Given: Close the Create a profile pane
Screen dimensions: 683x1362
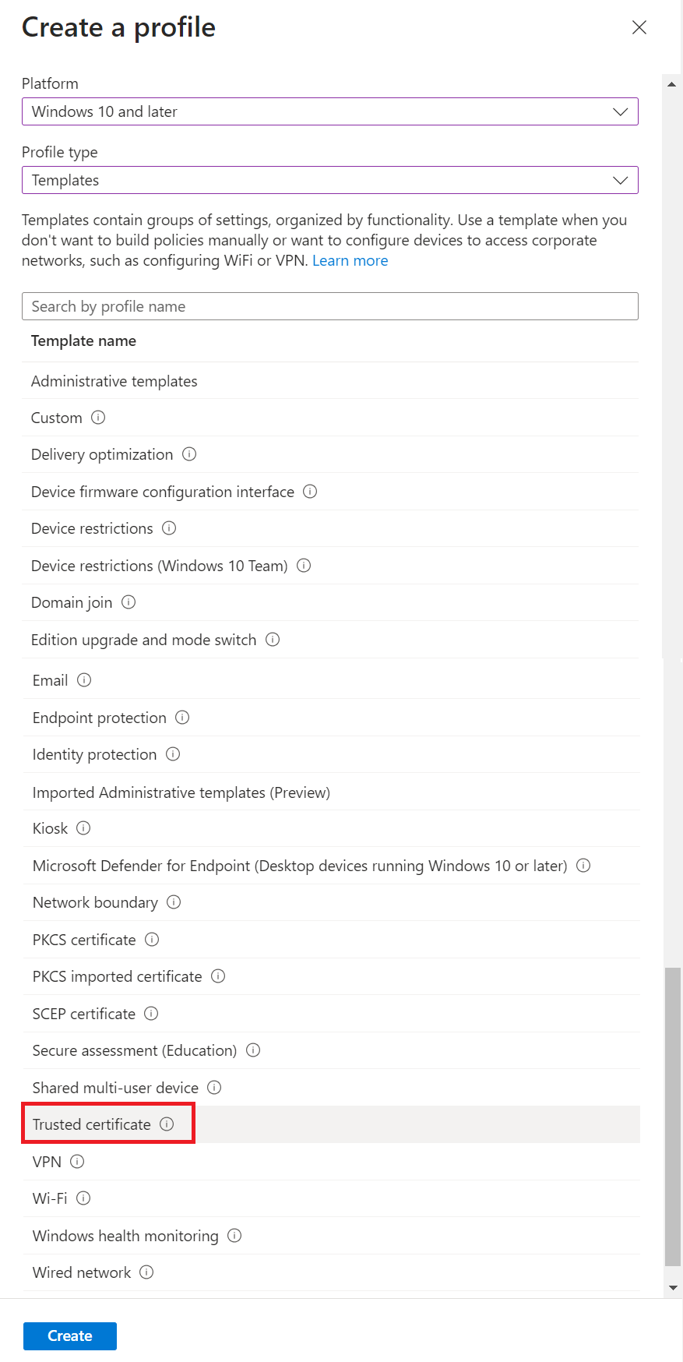Looking at the screenshot, I should click(x=639, y=27).
